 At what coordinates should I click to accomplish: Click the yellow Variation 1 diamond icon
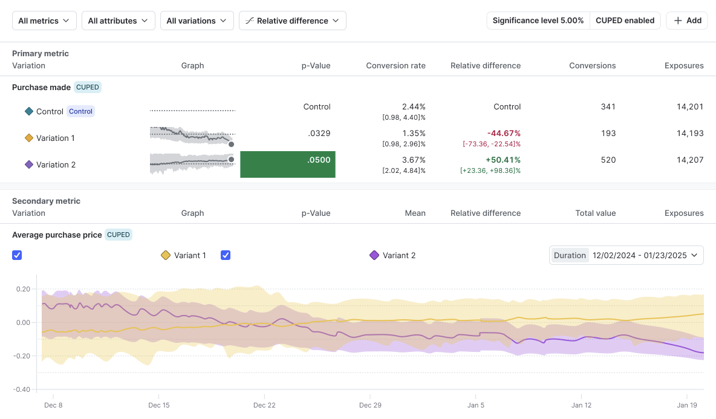(x=28, y=138)
